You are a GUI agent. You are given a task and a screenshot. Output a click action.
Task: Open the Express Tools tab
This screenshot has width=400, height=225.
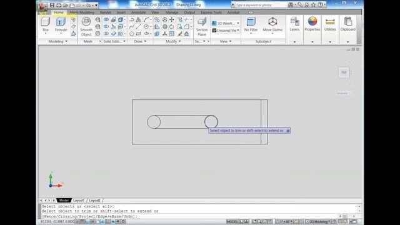click(x=211, y=12)
